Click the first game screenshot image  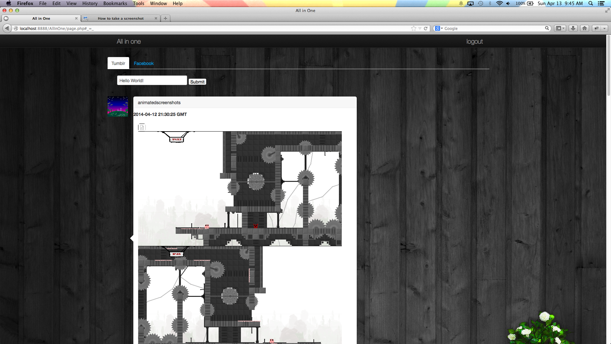[240, 189]
